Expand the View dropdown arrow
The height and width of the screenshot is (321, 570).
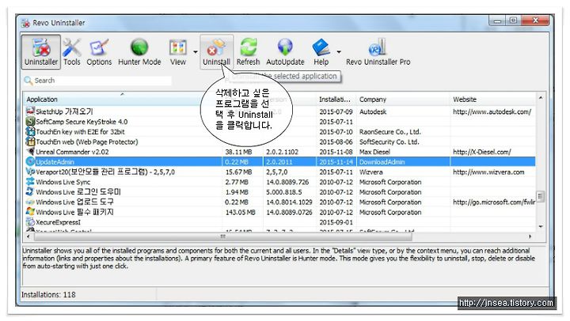pos(196,52)
